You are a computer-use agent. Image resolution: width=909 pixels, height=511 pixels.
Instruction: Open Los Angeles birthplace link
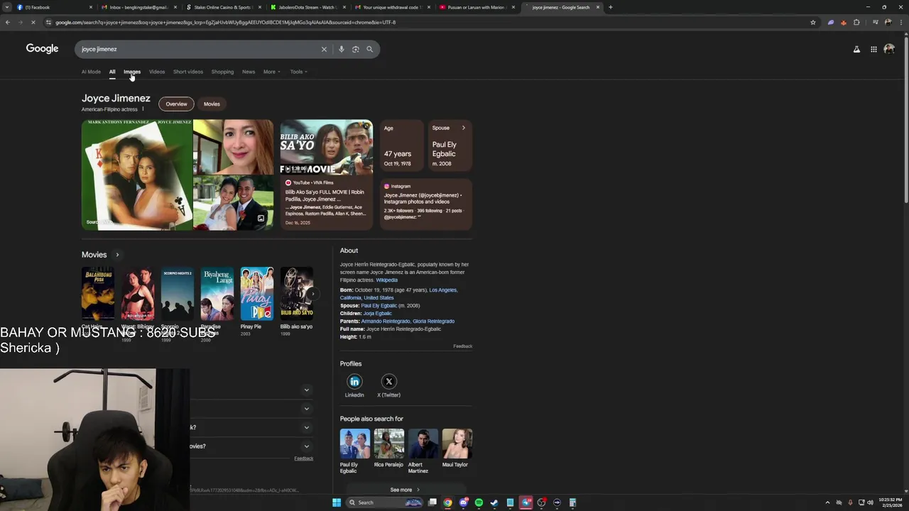tap(443, 290)
